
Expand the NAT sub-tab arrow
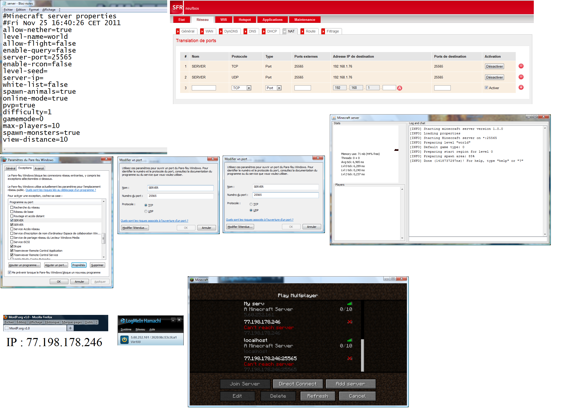point(285,31)
